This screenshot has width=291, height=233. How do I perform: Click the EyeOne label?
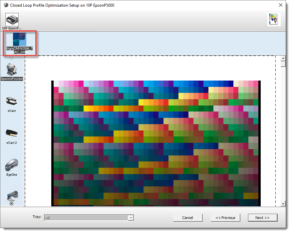coord(12,175)
